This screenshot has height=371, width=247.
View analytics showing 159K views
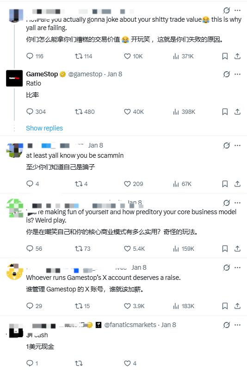(183, 249)
